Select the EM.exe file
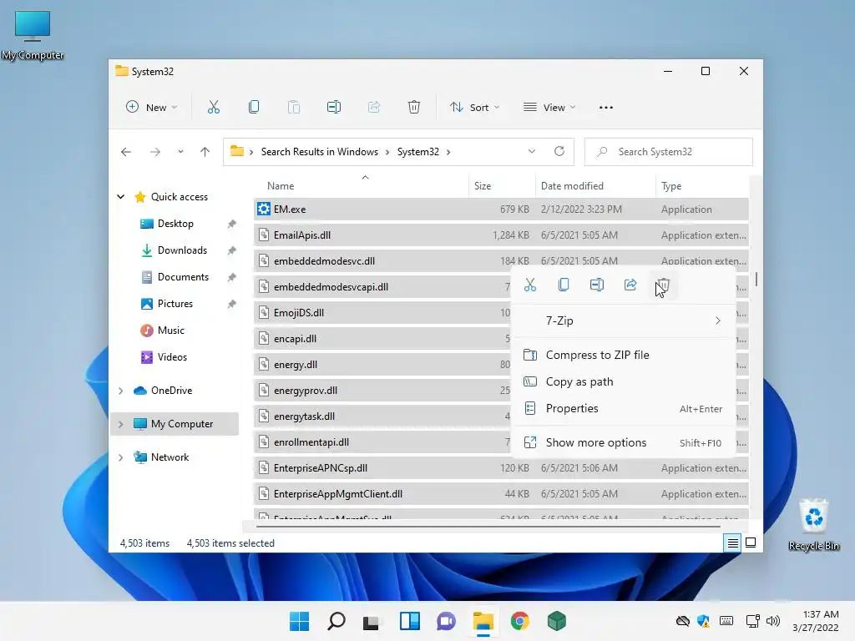The image size is (855, 641). coord(501,209)
